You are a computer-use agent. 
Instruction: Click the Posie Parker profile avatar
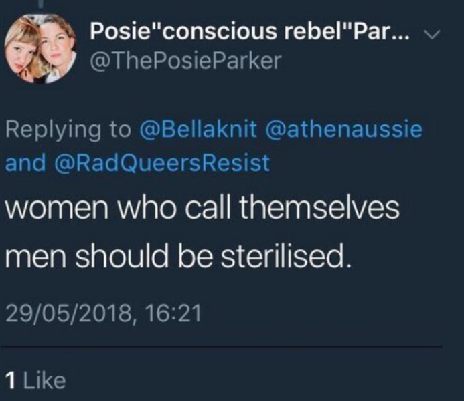pyautogui.click(x=40, y=48)
